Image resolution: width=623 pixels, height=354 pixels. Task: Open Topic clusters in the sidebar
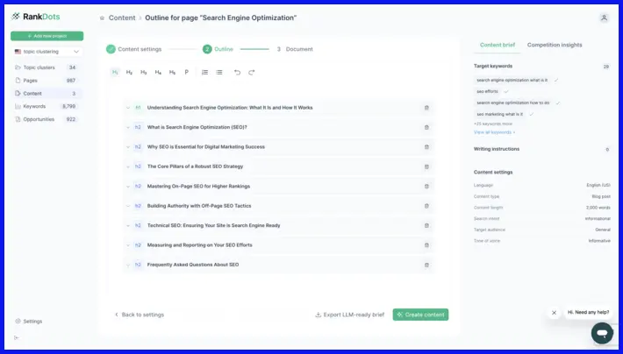(47, 67)
